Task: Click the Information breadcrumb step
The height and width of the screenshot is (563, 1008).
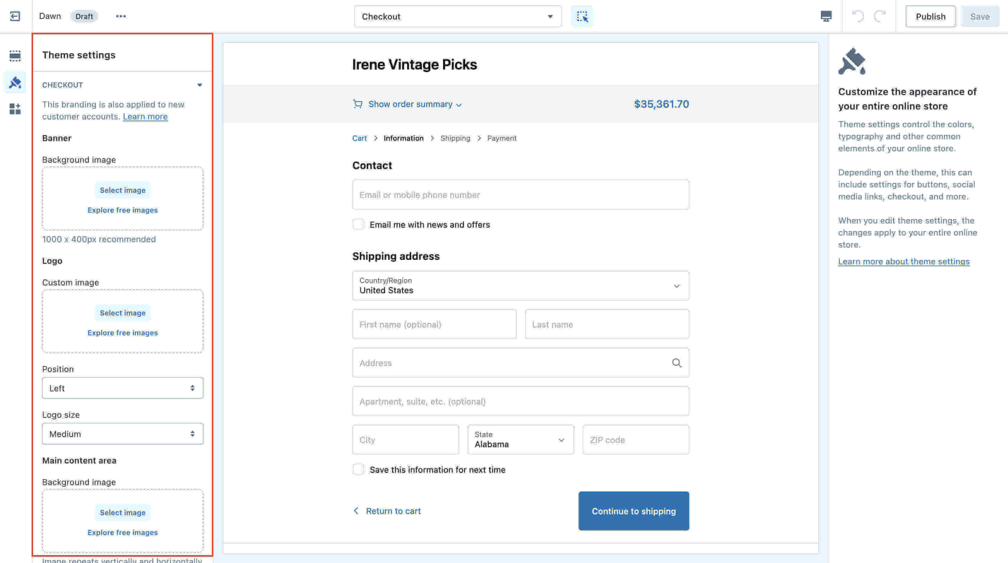Action: [404, 138]
